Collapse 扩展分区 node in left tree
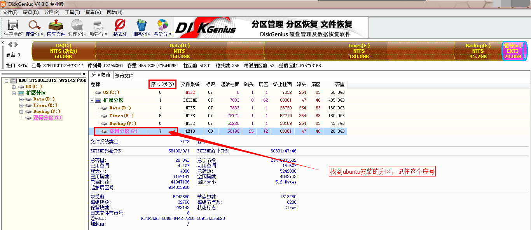Image resolution: width=531 pixels, height=230 pixels. click(x=14, y=93)
